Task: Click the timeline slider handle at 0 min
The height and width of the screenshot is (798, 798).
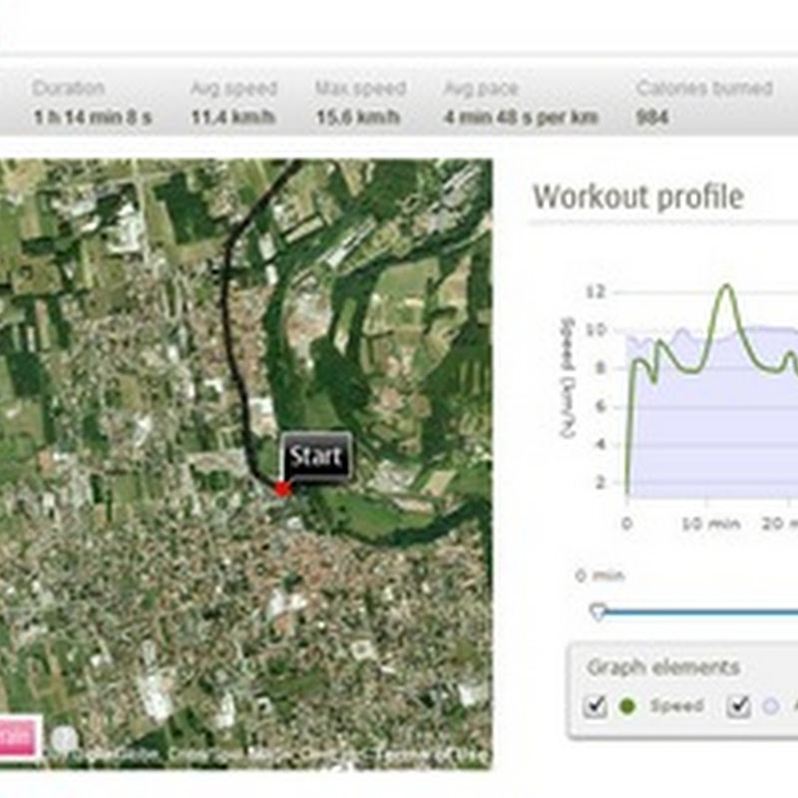Action: [598, 611]
